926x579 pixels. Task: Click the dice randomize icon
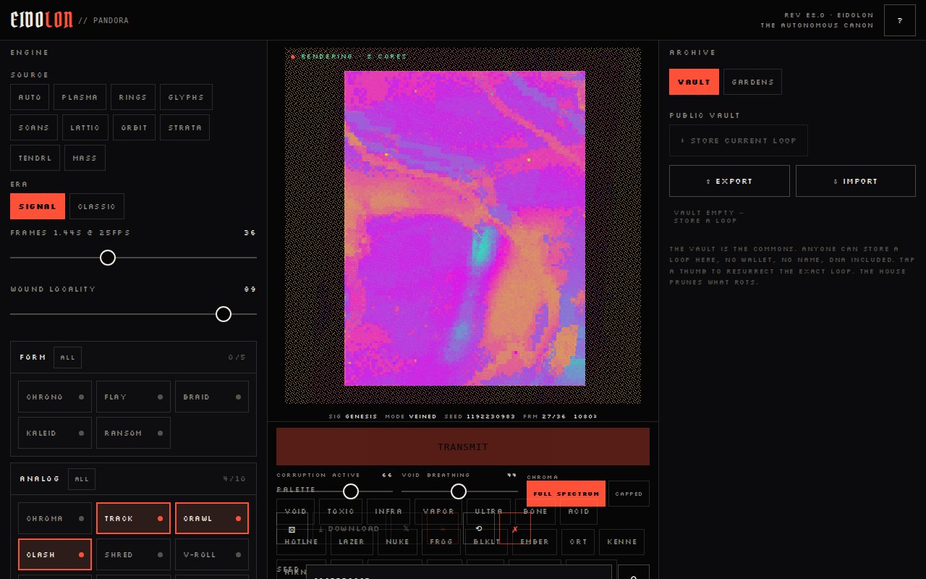(292, 529)
